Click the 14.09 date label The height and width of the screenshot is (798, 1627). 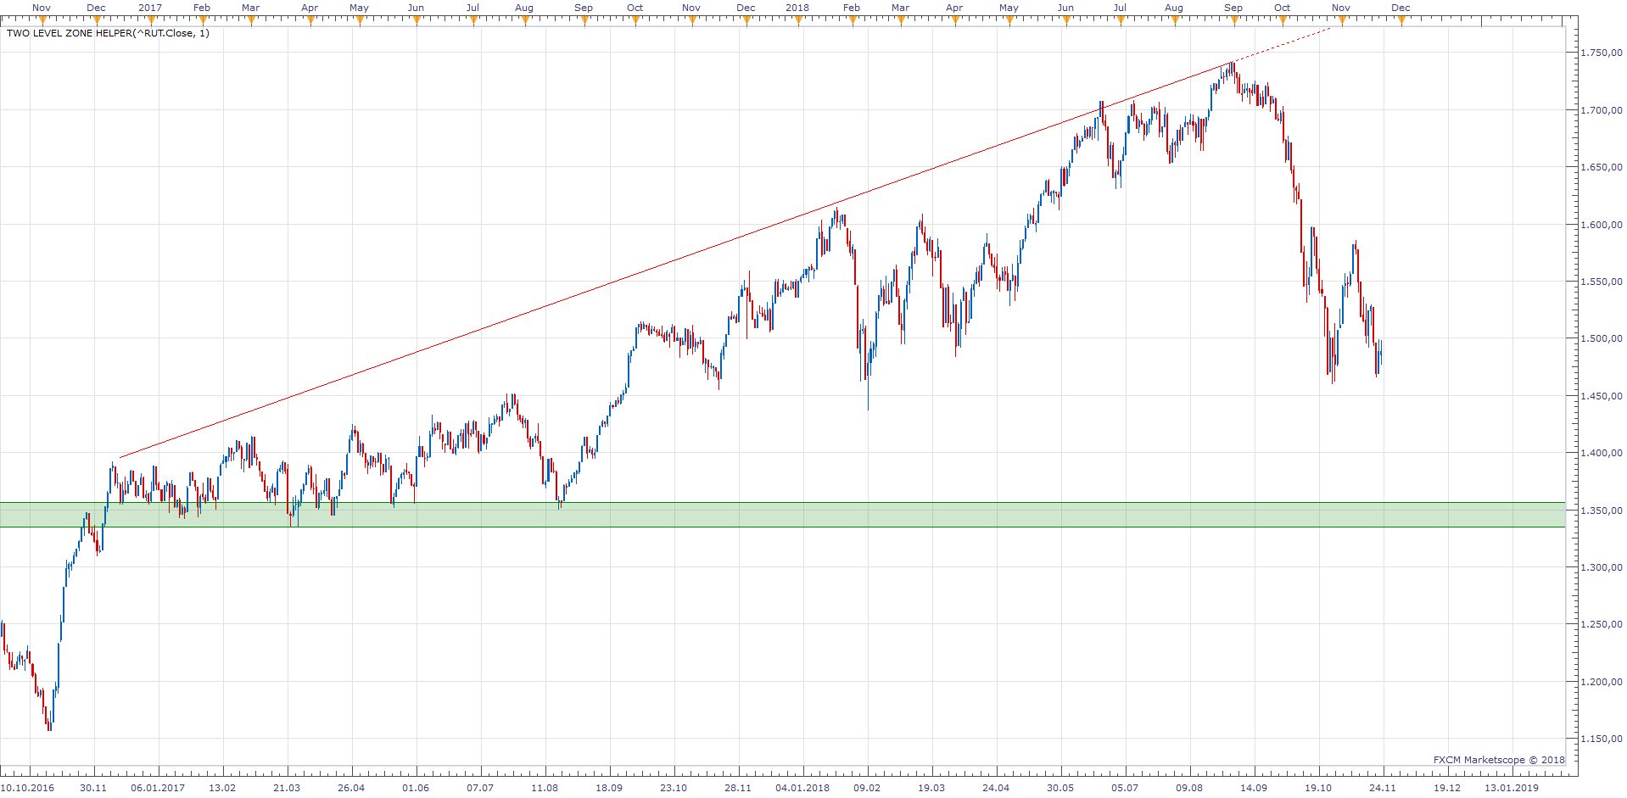click(1254, 788)
